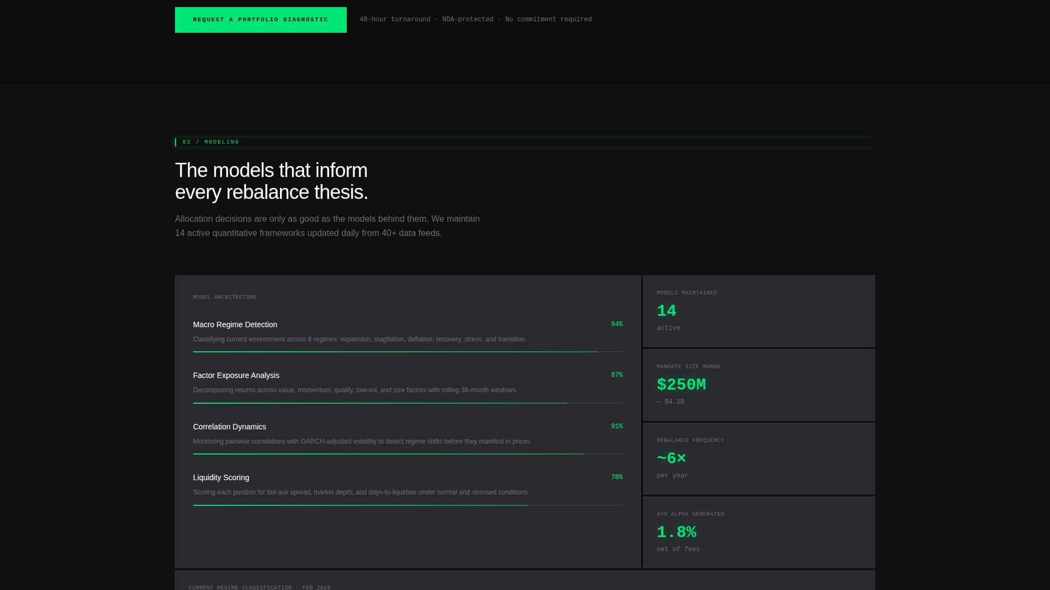
Task: Click the 'MODELS MAINTAINED' label
Action: click(687, 293)
